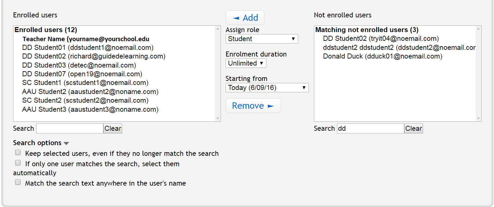Open the Assign role dropdown

click(x=262, y=39)
